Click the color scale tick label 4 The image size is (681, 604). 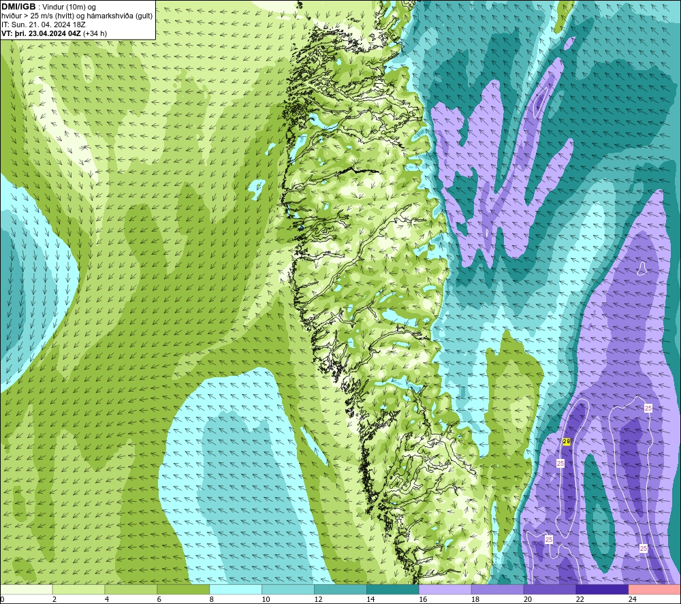point(107,599)
